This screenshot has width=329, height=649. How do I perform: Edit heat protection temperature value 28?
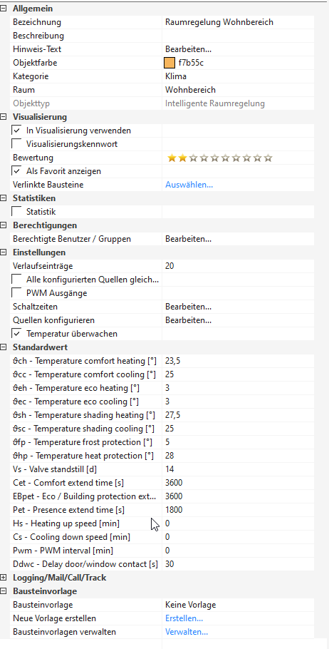pos(238,456)
